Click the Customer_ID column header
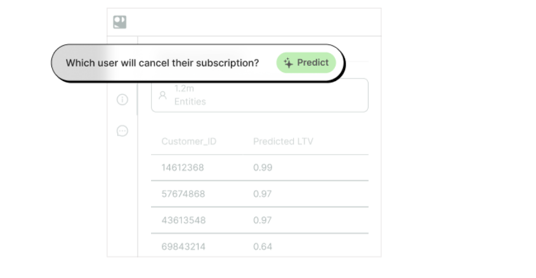 (x=188, y=142)
